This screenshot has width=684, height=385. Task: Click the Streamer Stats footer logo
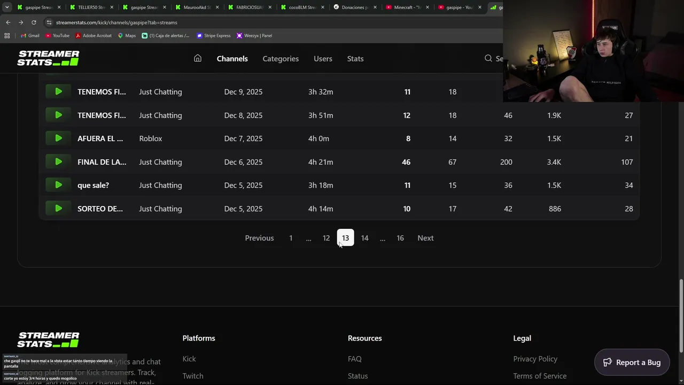[x=48, y=340]
